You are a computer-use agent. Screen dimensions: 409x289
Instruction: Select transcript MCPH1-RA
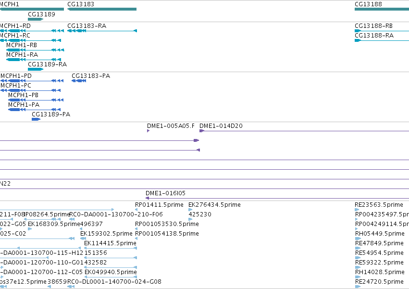point(34,60)
